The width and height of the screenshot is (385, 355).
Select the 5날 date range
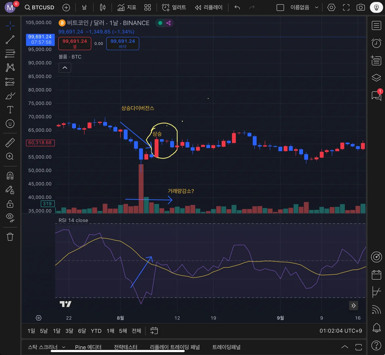pos(44,331)
